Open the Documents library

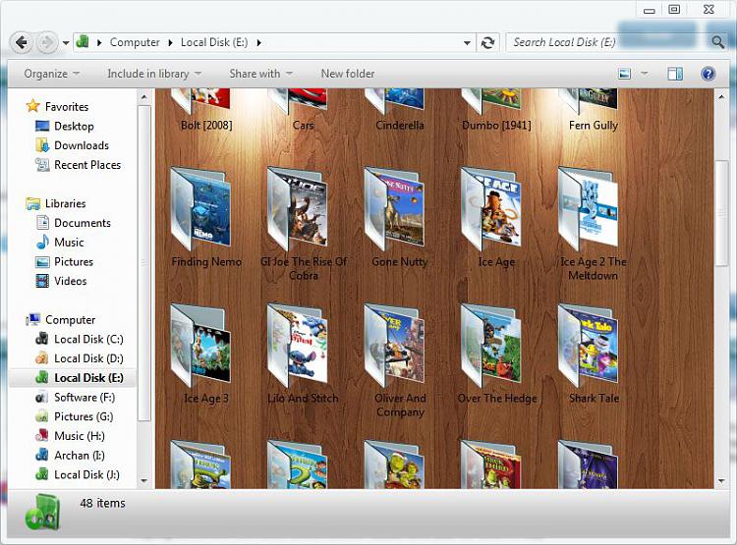(x=83, y=223)
